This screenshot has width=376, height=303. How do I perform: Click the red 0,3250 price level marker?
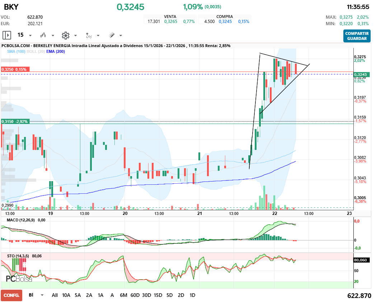(x=15, y=69)
